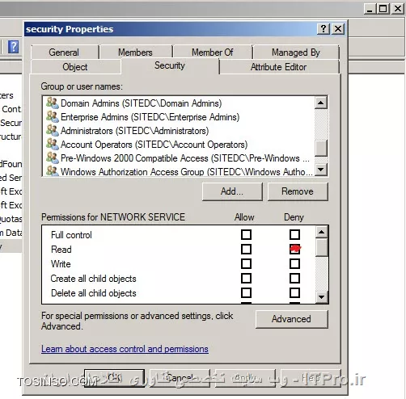Open Advanced permission settings

pos(291,319)
